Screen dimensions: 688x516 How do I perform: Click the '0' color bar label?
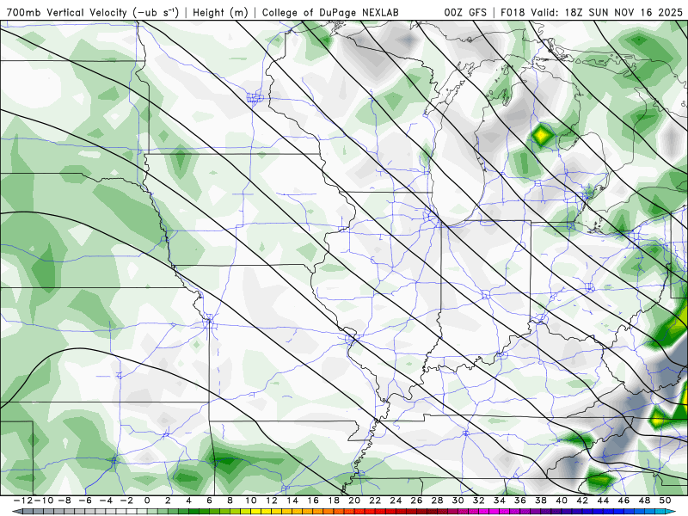[147, 501]
